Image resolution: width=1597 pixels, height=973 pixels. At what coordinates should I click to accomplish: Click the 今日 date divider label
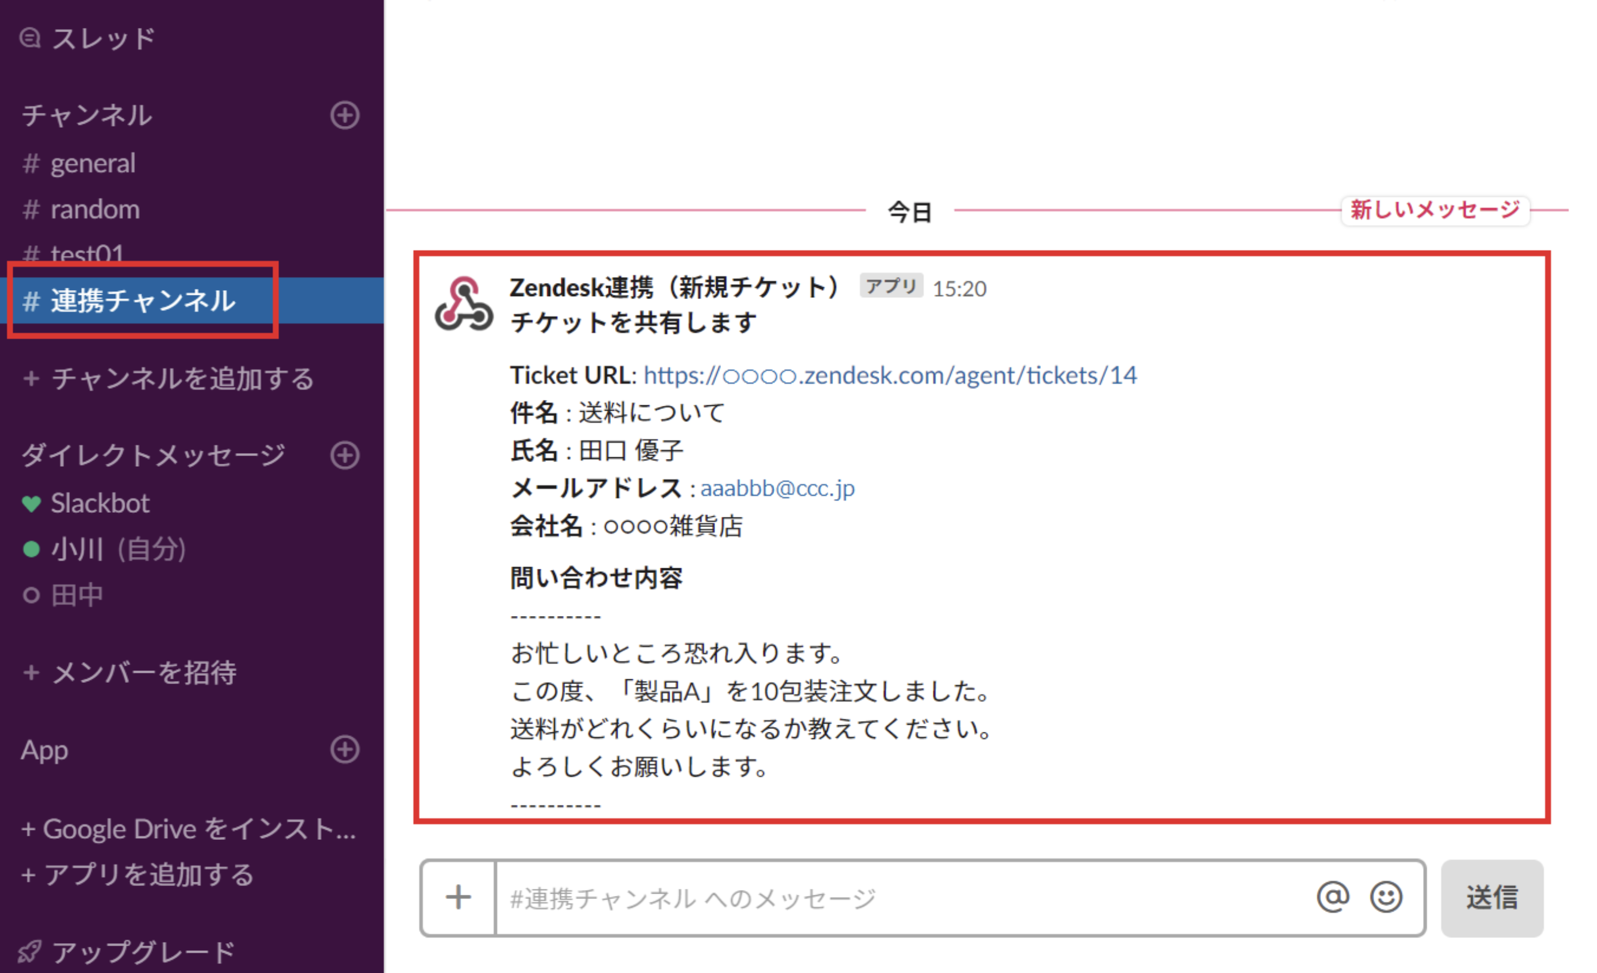click(910, 212)
